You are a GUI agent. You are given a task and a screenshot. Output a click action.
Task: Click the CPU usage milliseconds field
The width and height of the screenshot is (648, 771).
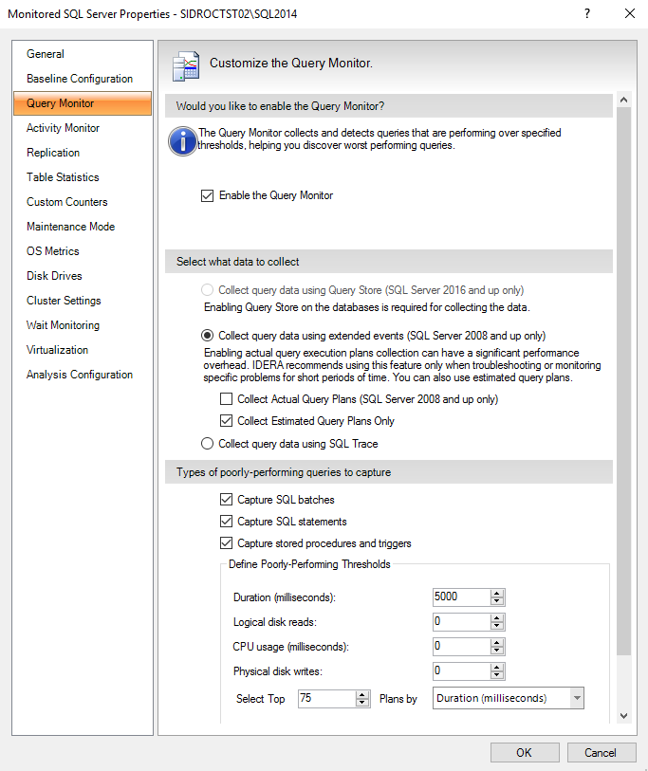pyautogui.click(x=461, y=646)
